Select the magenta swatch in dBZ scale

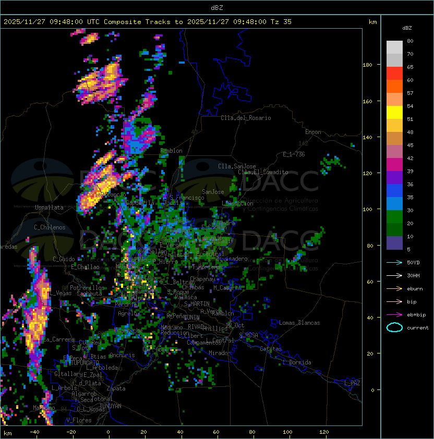[x=394, y=165]
